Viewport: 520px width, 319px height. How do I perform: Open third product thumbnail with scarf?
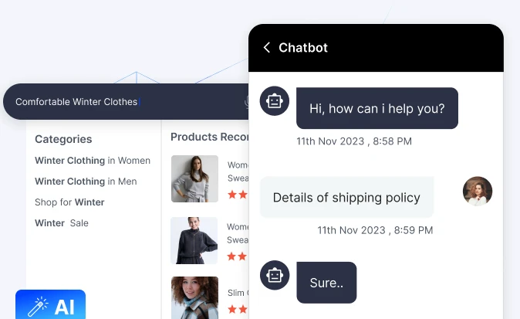tap(194, 297)
